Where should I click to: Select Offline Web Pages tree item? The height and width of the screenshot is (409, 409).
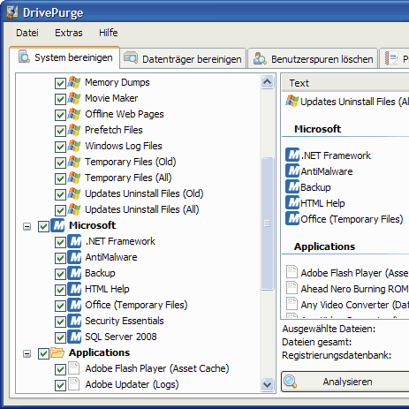[125, 114]
